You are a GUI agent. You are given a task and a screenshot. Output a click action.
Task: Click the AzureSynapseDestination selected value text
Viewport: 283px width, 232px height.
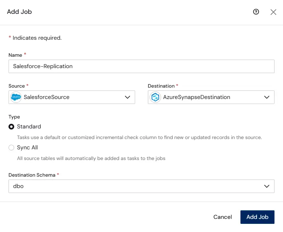[196, 97]
